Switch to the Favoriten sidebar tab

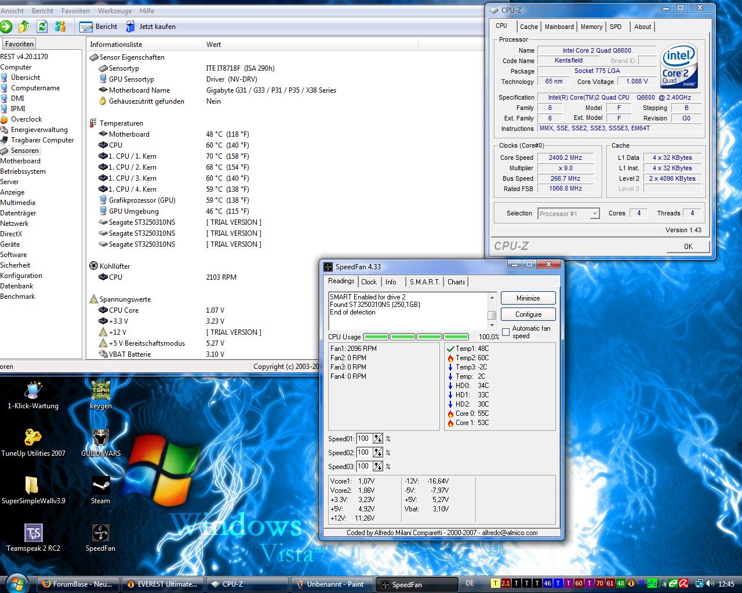19,44
